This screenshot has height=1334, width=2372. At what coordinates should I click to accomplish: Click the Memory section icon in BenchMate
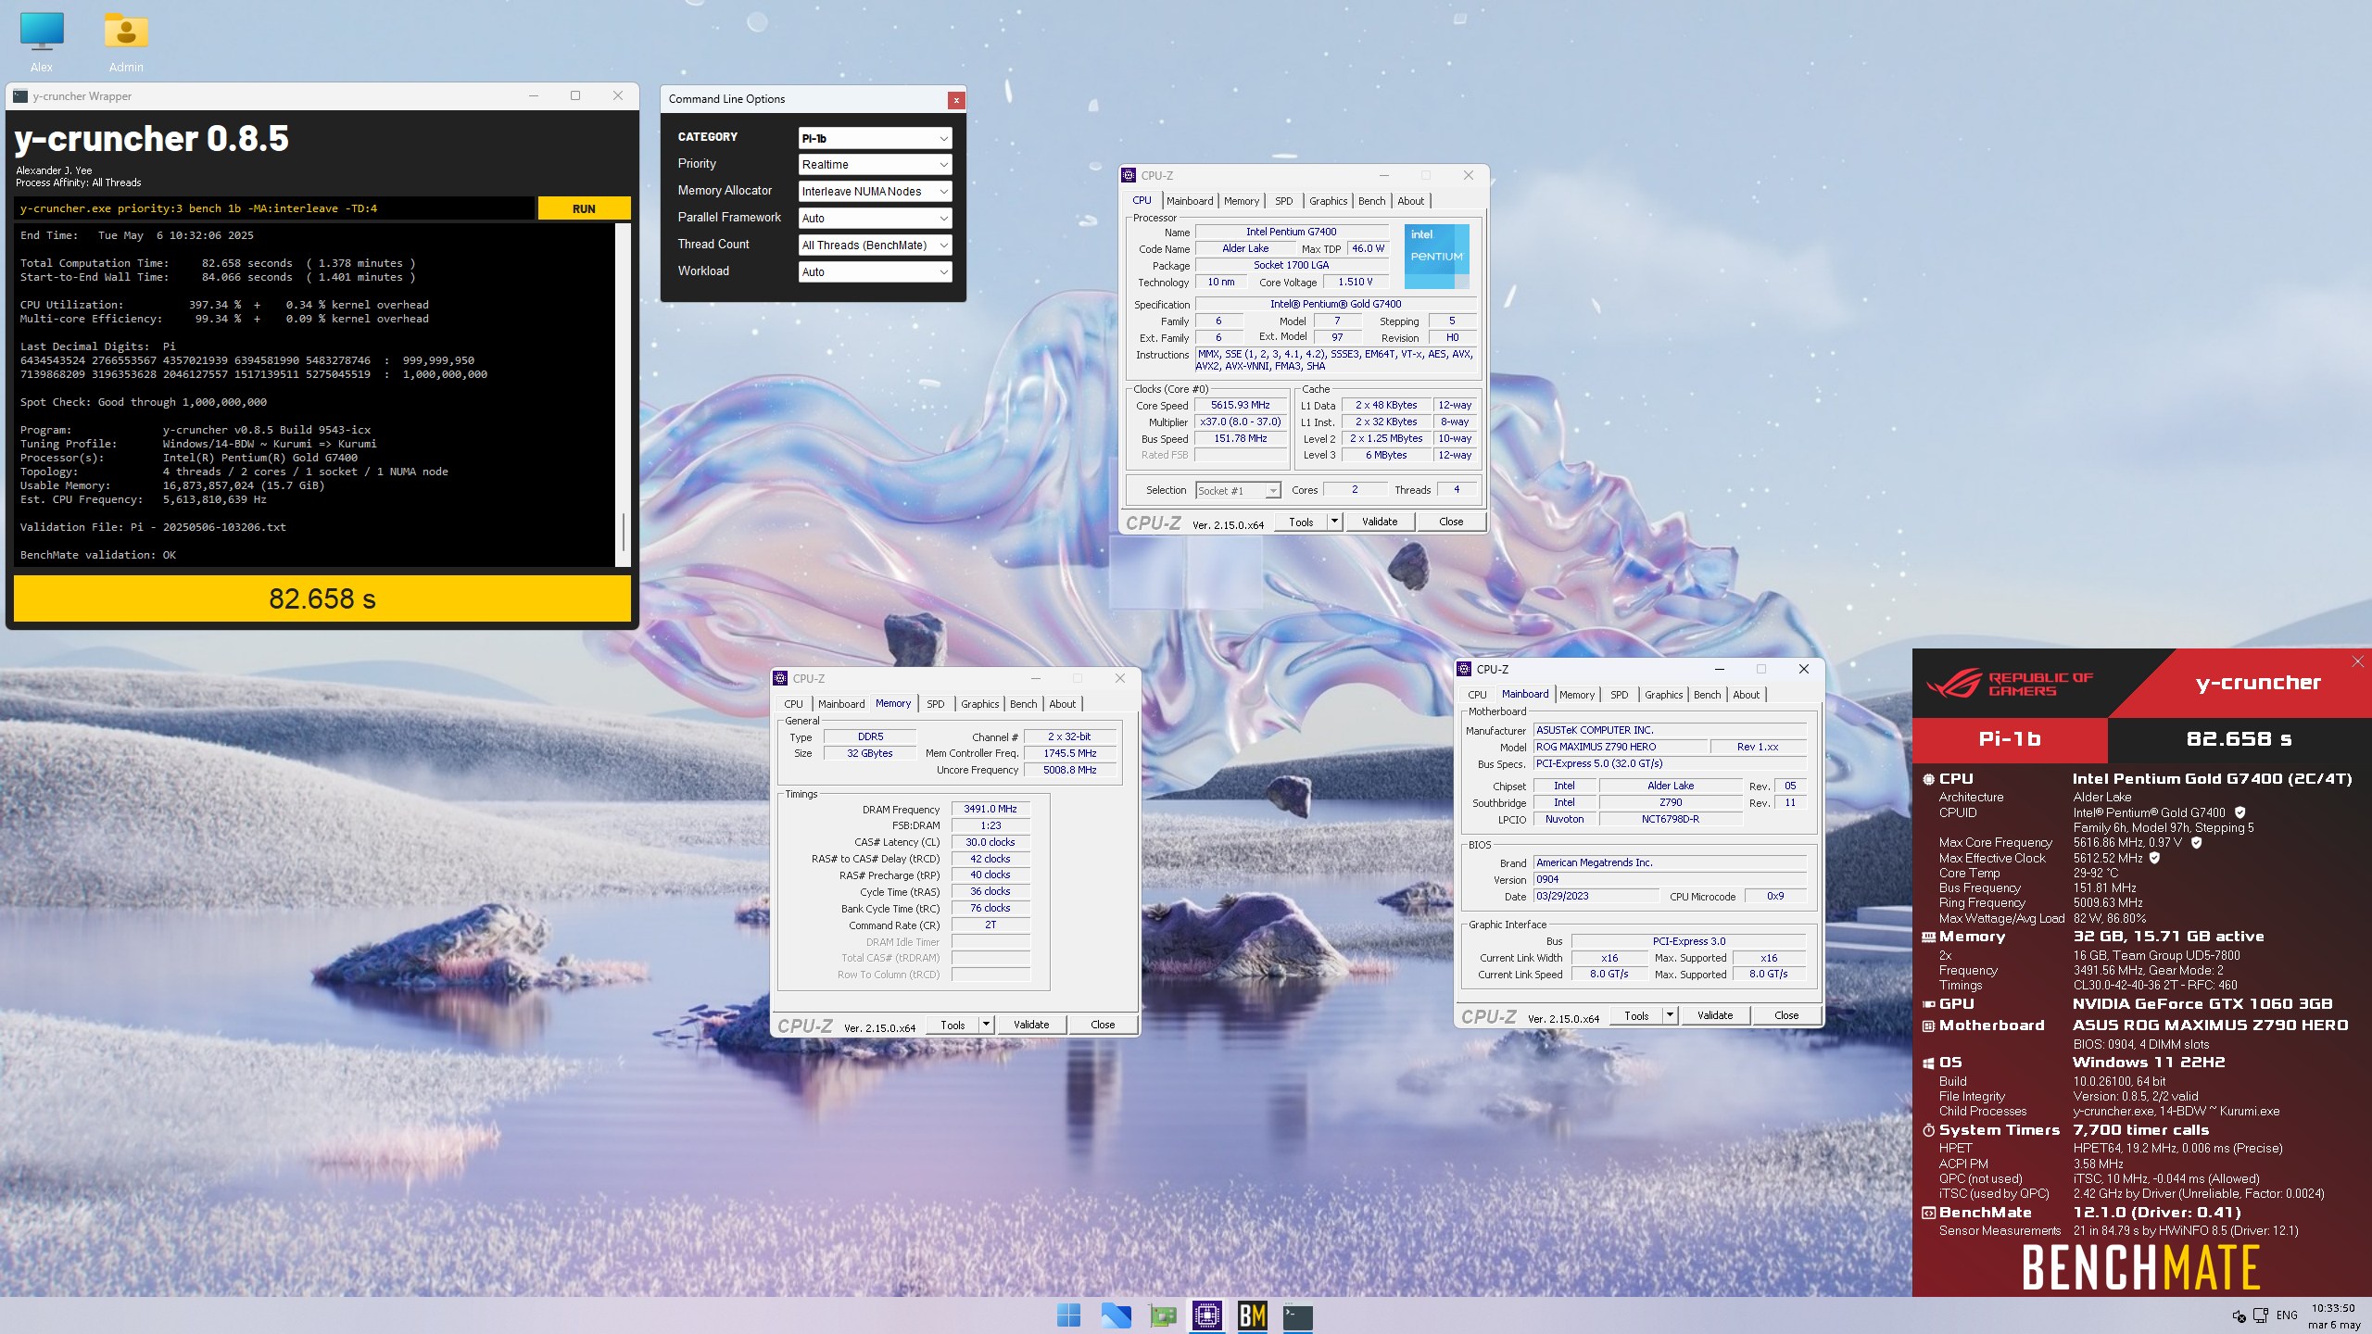[x=1928, y=937]
